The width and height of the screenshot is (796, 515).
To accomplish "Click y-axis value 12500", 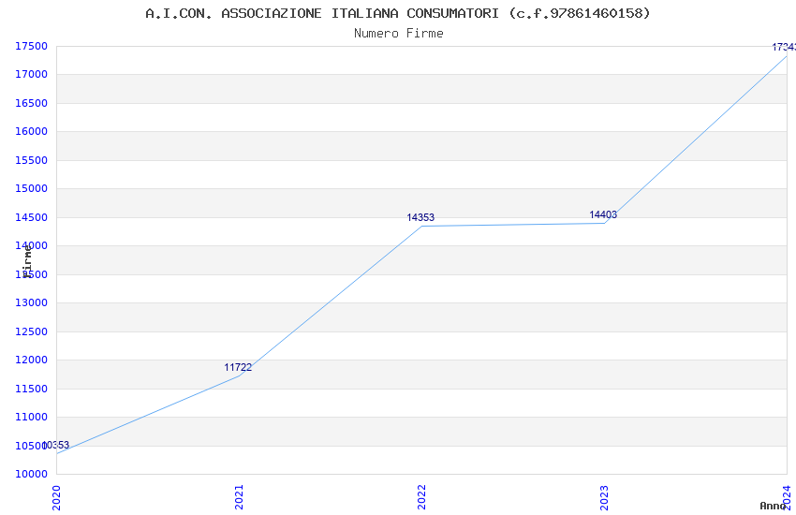I will [32, 331].
